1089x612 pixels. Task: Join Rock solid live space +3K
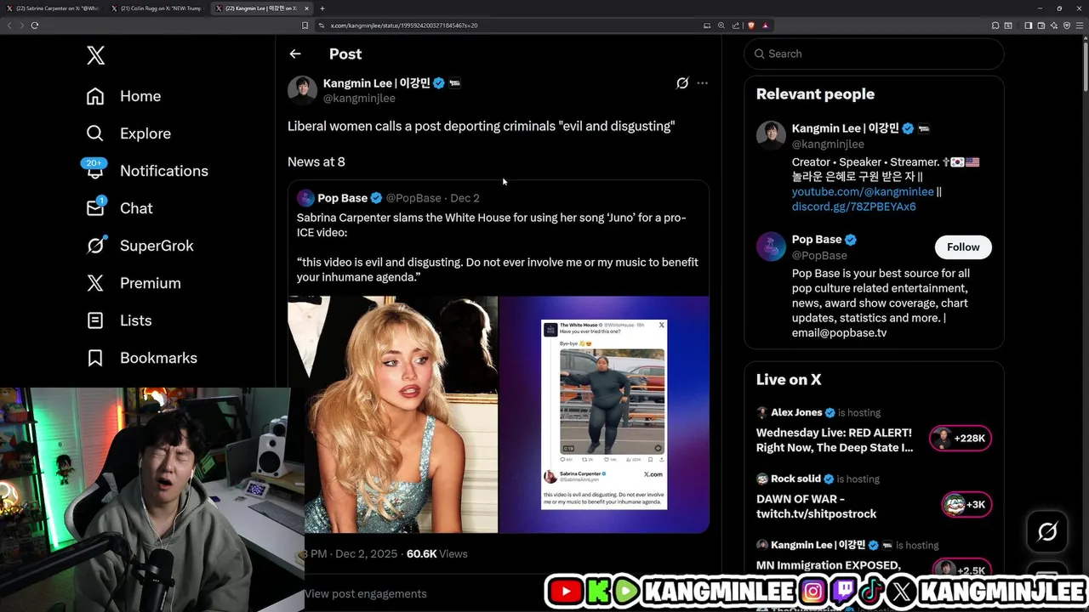pos(966,505)
